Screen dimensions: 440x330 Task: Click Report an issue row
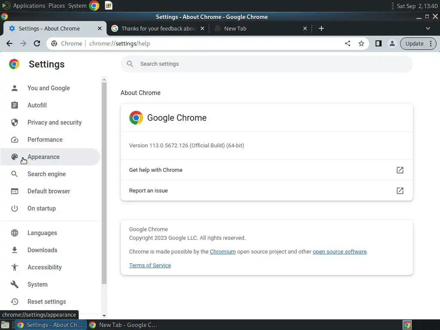[266, 191]
